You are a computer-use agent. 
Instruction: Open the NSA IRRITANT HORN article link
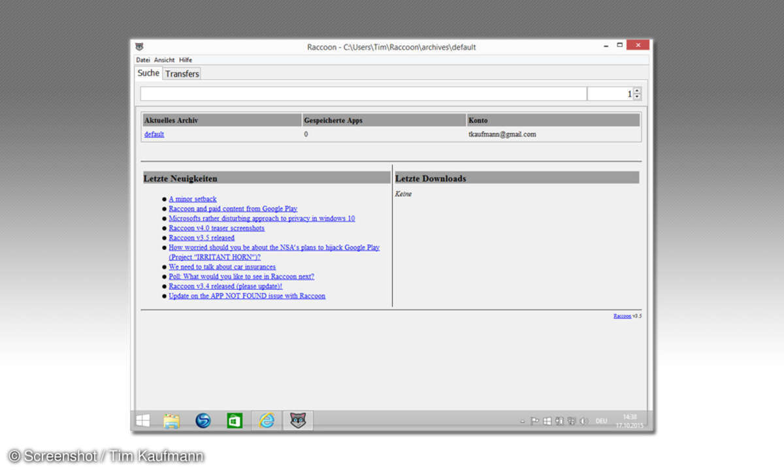point(274,253)
